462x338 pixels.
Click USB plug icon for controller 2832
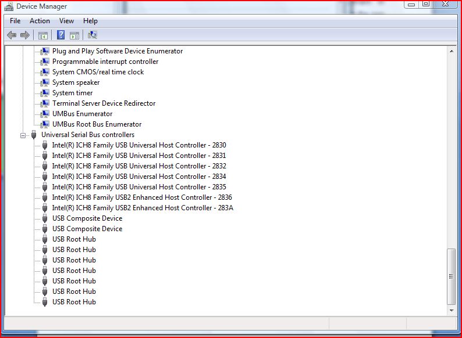pyautogui.click(x=45, y=166)
